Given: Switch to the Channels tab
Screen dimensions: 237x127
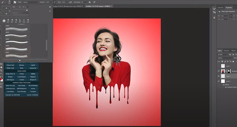Looking at the screenshot, I should coord(226,51).
